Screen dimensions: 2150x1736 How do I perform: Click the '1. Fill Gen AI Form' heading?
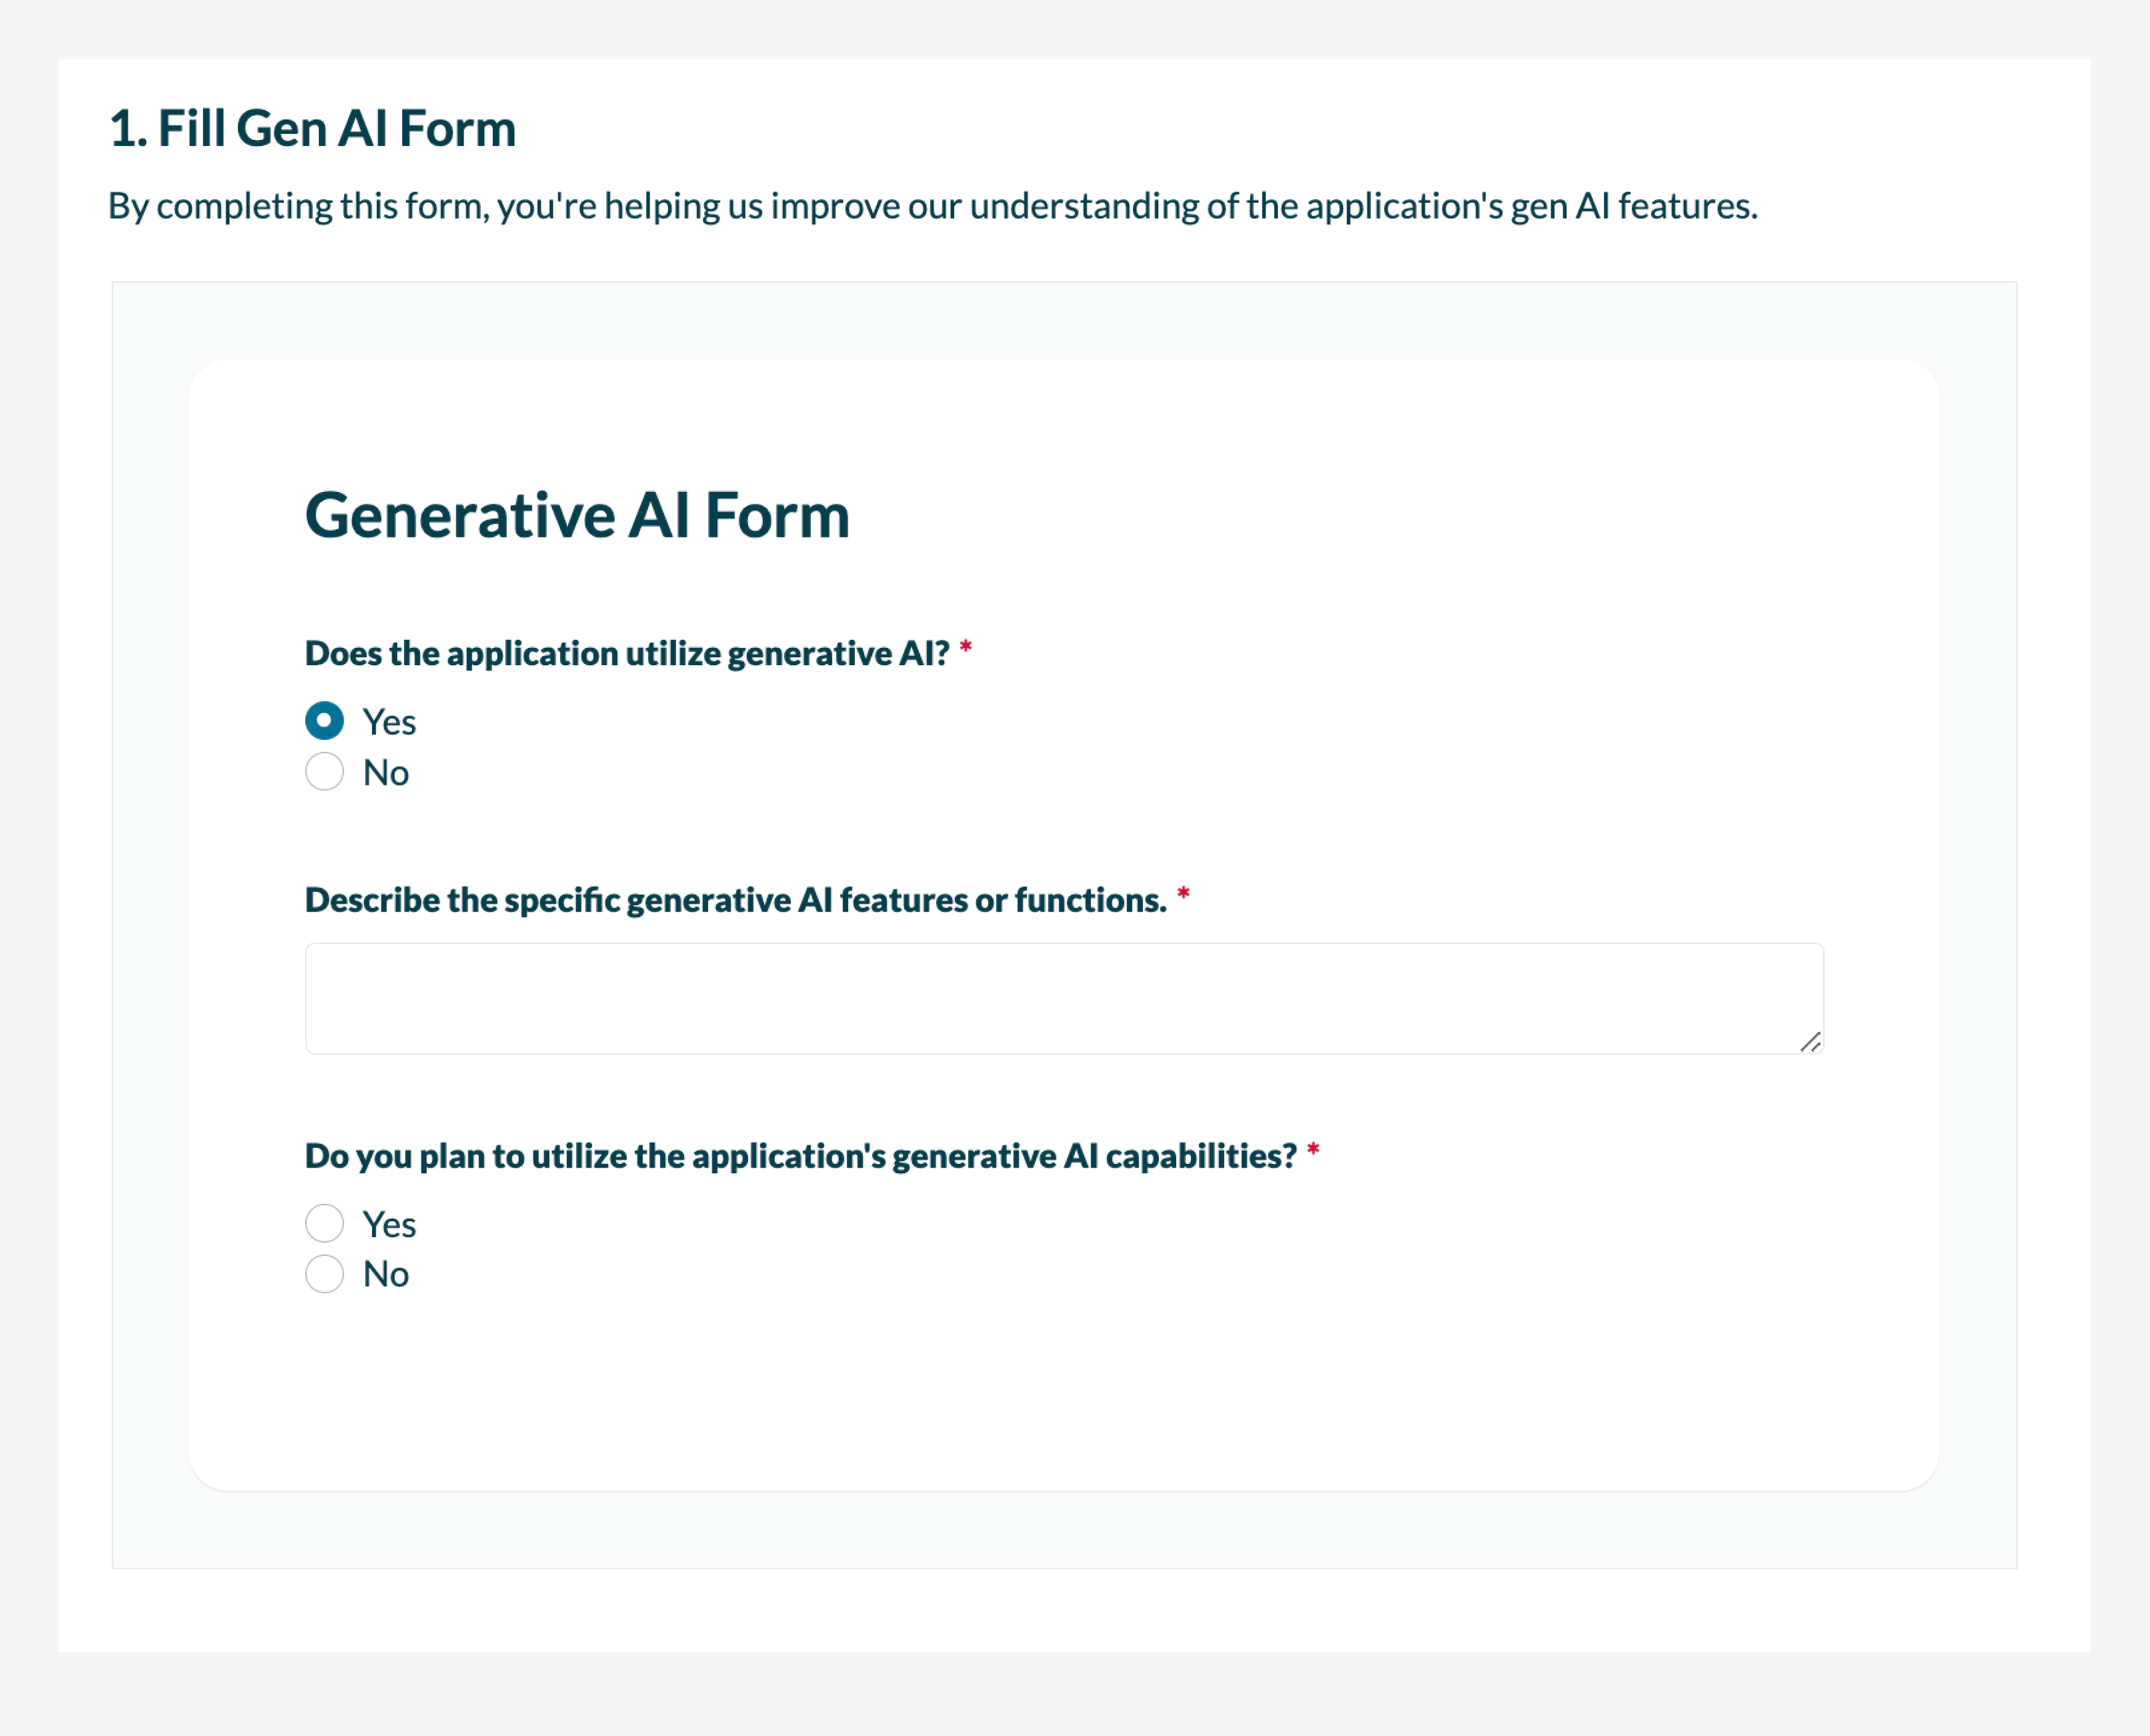click(x=312, y=129)
